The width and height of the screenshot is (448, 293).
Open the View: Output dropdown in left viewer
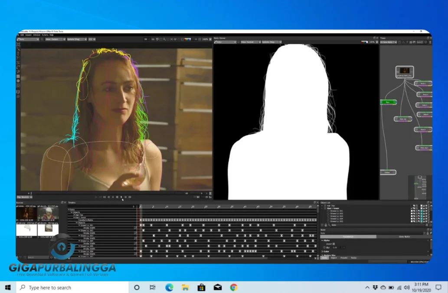coord(55,39)
